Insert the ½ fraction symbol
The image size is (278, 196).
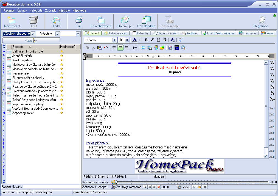point(272,81)
